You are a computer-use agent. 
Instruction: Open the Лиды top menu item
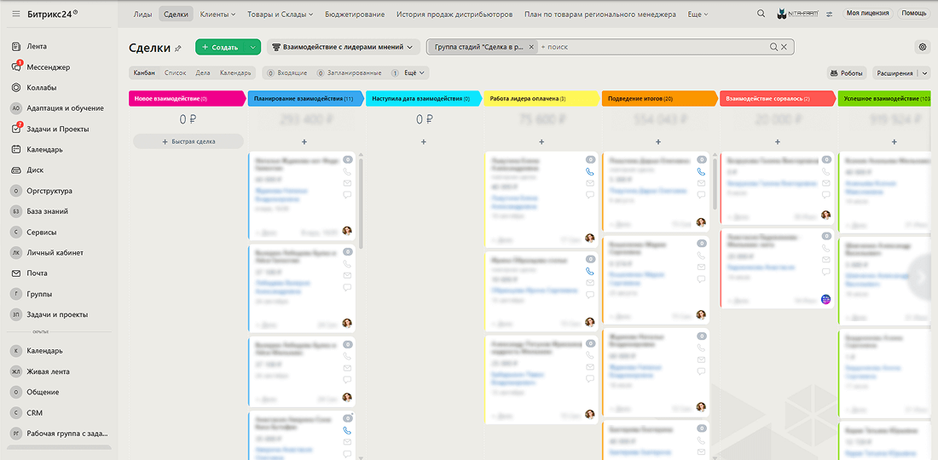pos(143,14)
